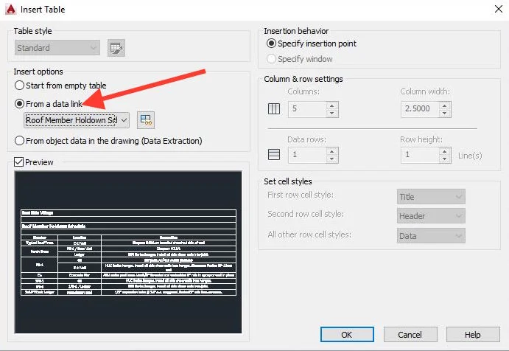Click the Cancel button

[x=410, y=335]
